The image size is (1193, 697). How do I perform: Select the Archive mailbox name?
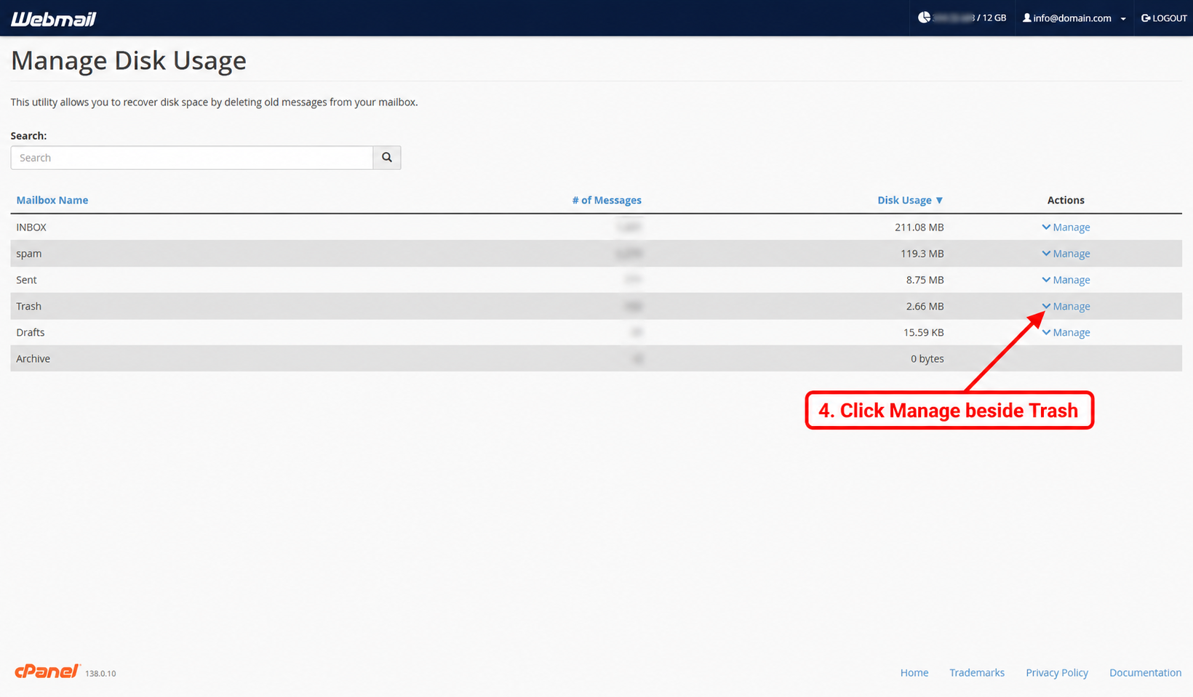(33, 358)
